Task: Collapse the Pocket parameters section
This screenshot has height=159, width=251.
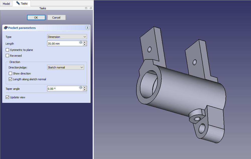Action: (87, 28)
